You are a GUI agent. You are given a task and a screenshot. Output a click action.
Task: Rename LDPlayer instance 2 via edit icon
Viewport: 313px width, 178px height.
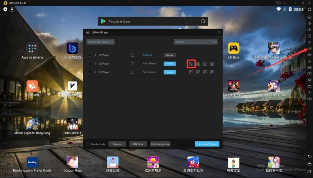click(133, 72)
